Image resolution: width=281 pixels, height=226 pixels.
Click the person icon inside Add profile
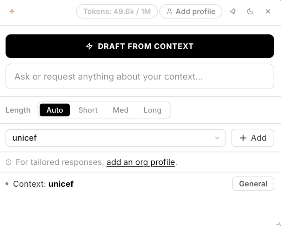(169, 11)
